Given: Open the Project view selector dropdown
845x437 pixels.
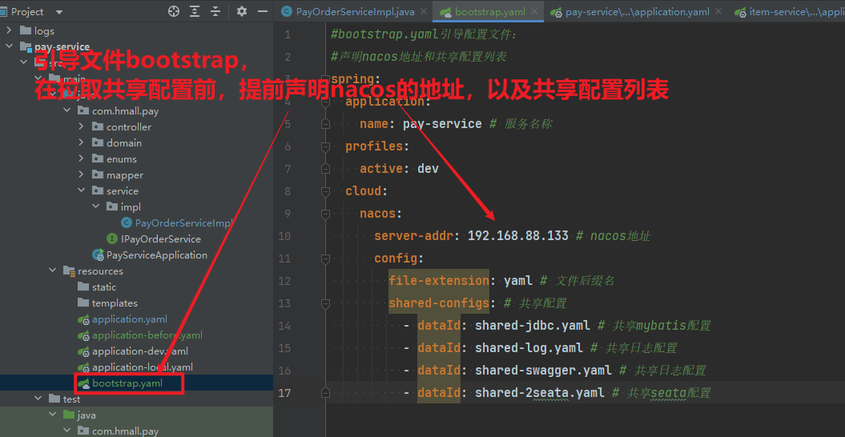Looking at the screenshot, I should coord(61,12).
